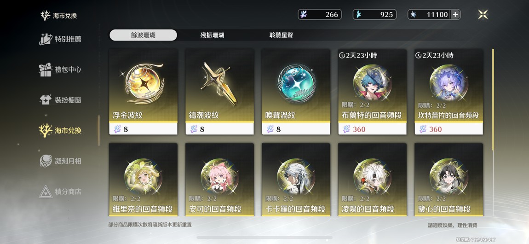
Task: Click the plus icon beside 11100
Action: tap(455, 15)
